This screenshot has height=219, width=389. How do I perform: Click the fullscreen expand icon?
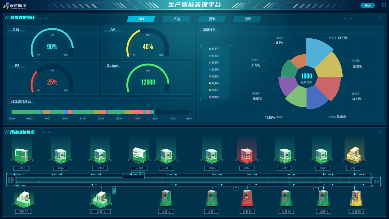click(384, 5)
